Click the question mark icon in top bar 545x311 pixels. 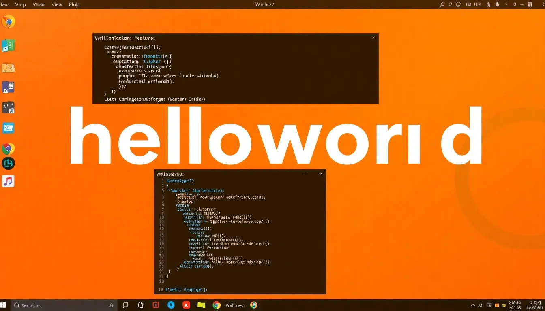[506, 5]
